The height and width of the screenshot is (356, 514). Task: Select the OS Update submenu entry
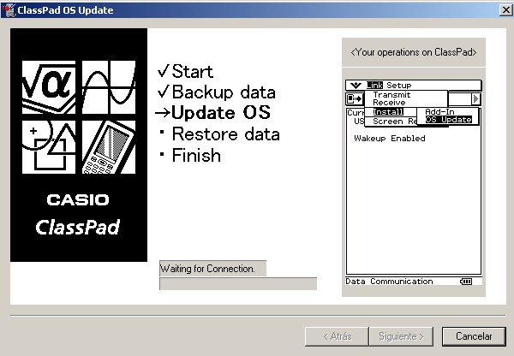coord(448,120)
